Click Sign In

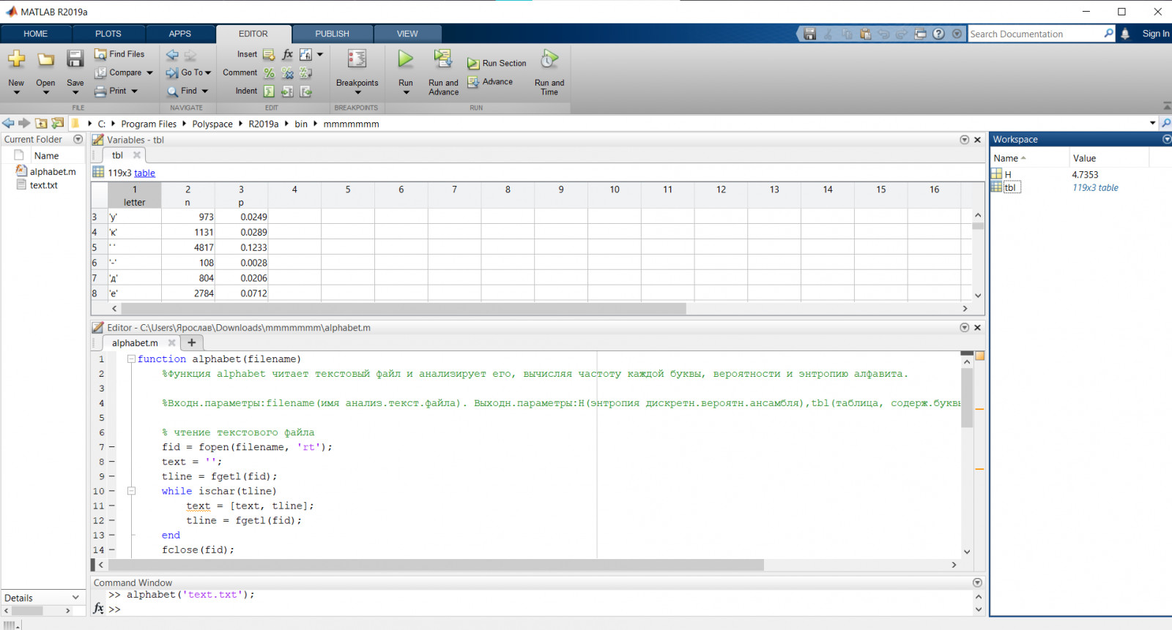(1155, 34)
